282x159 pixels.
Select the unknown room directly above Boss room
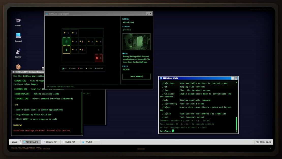(99, 50)
